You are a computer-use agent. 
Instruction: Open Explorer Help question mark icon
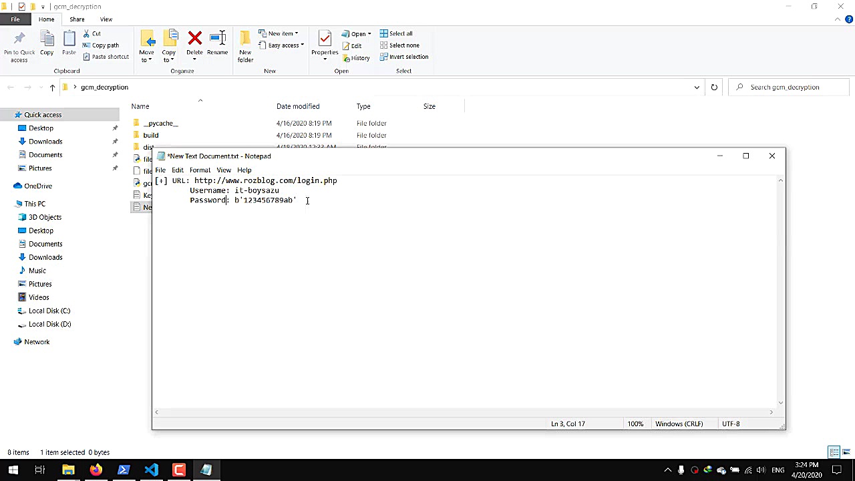click(x=849, y=19)
